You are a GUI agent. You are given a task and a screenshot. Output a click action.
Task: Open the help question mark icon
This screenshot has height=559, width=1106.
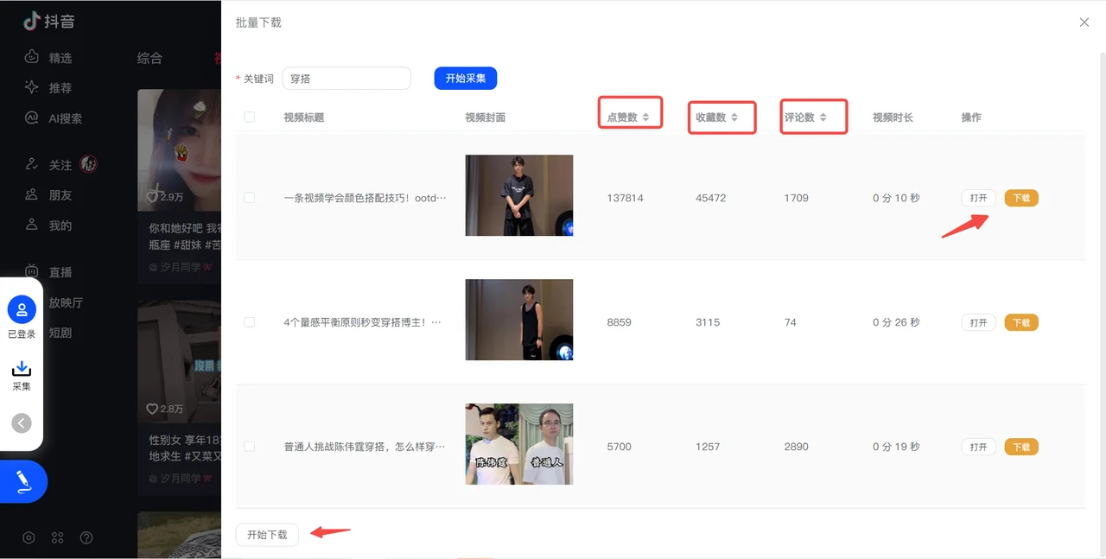86,537
